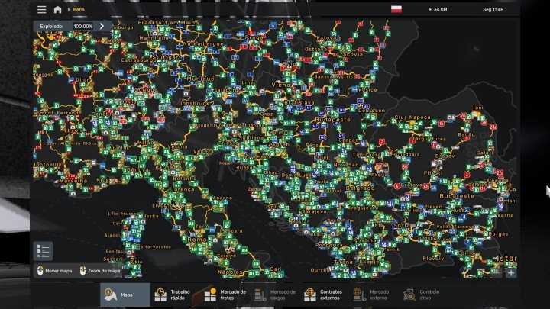Select Munique on the map

200,79
